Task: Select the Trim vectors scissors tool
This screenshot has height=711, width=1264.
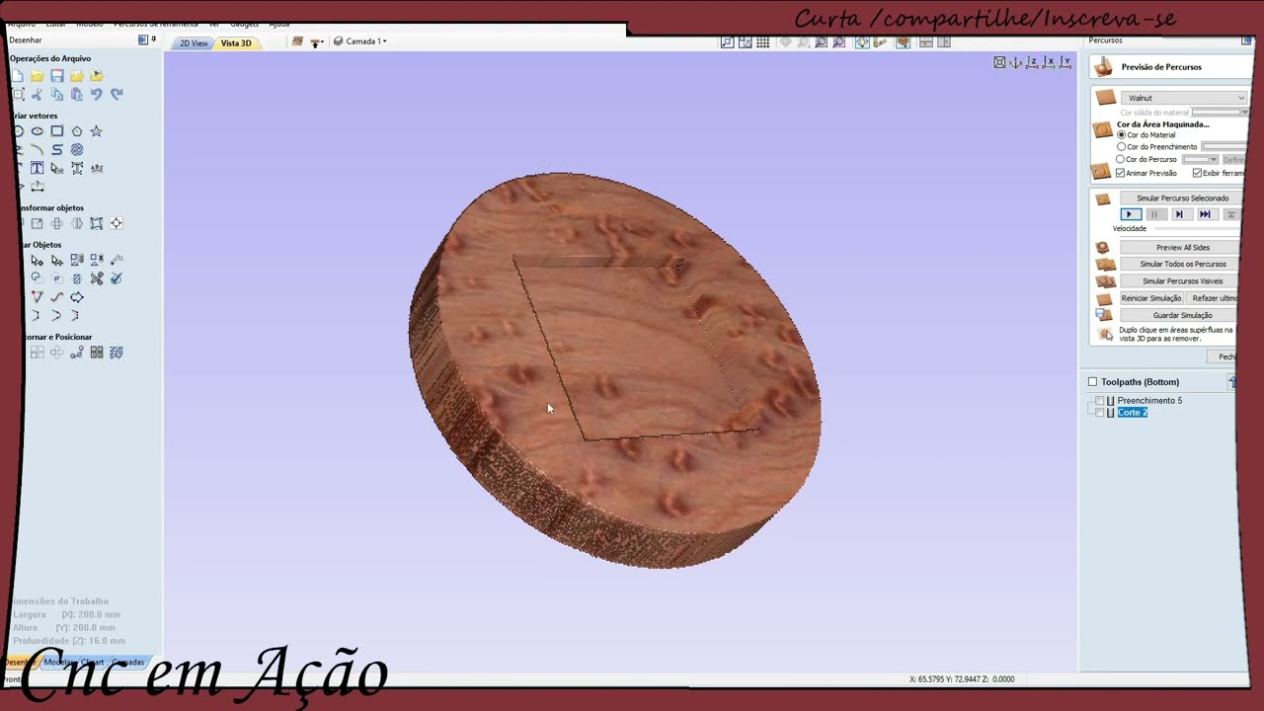Action: [x=97, y=278]
